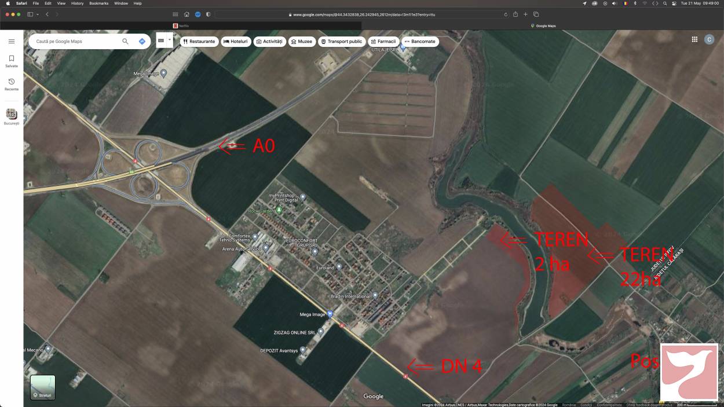724x407 pixels.
Task: Filter map by Activități
Action: click(269, 42)
